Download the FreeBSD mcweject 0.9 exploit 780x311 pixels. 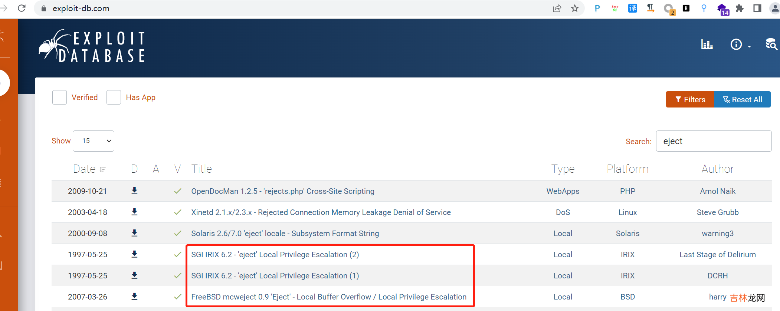(x=134, y=297)
